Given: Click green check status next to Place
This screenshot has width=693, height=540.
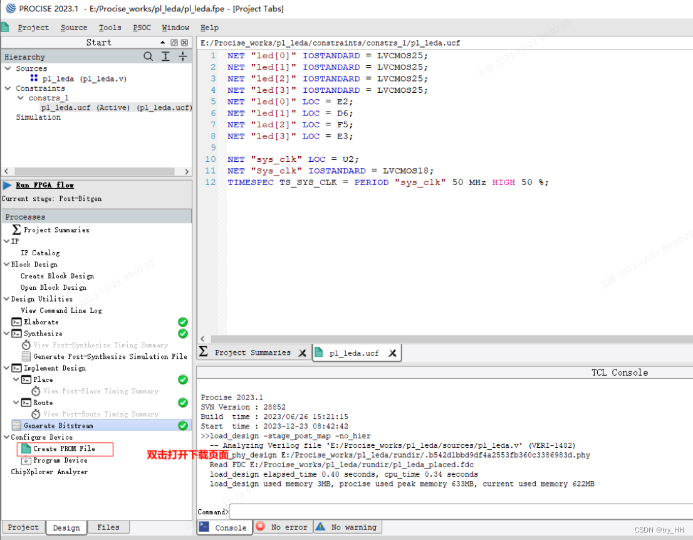Looking at the screenshot, I should click(x=183, y=379).
